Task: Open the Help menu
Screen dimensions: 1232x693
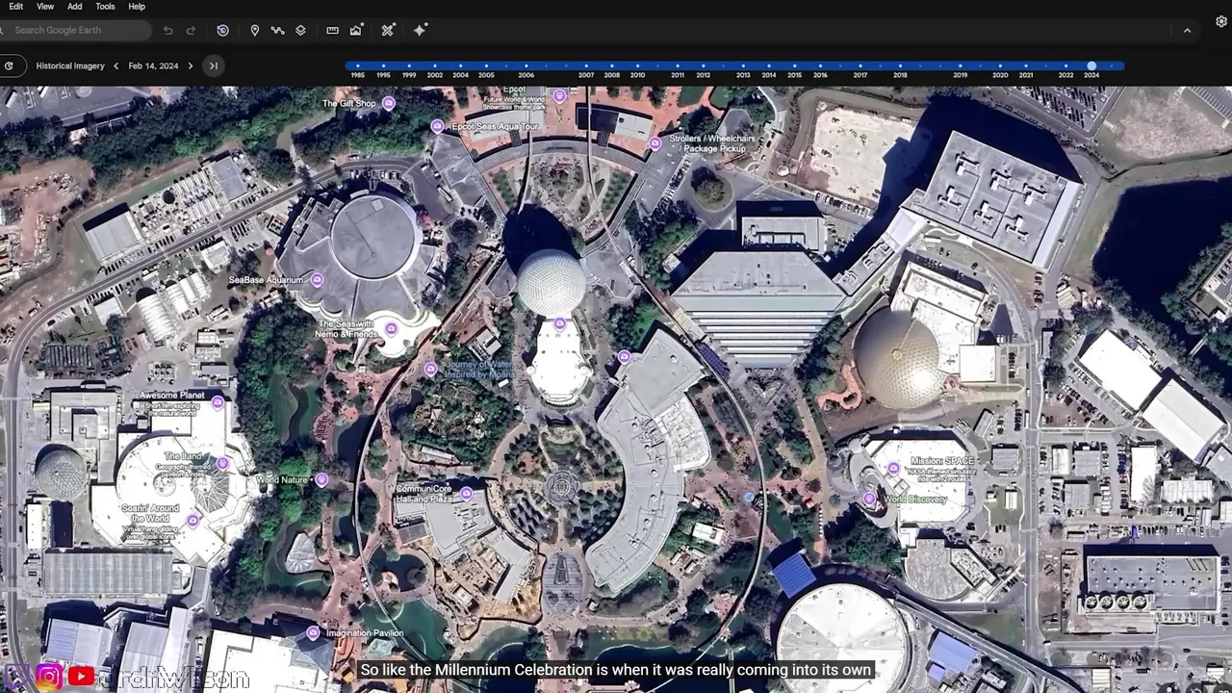Action: (x=137, y=7)
